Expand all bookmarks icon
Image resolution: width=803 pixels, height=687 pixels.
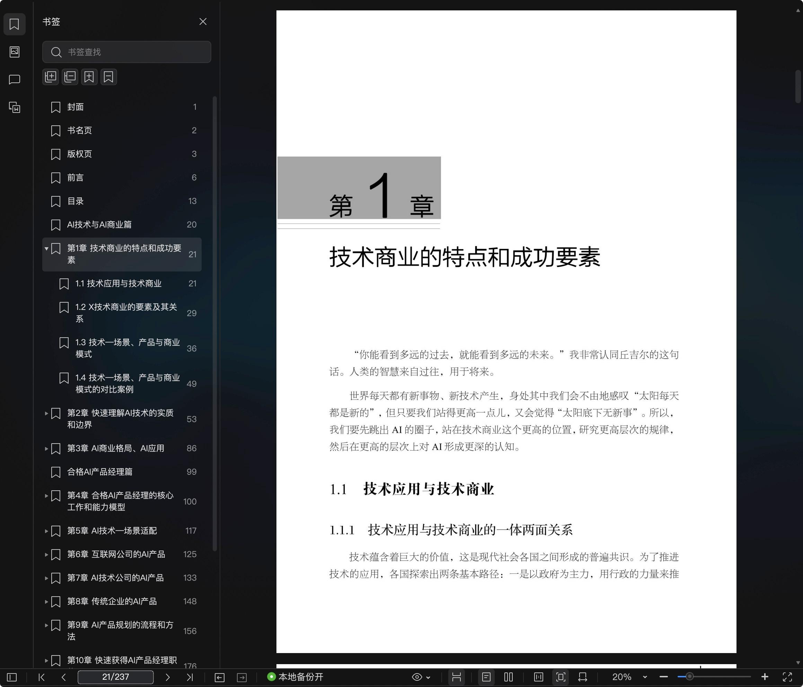[50, 77]
